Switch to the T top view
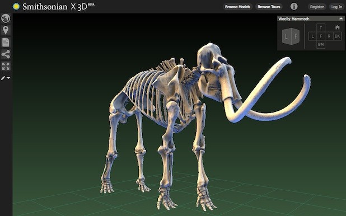This screenshot has width=346, height=216. click(x=321, y=28)
